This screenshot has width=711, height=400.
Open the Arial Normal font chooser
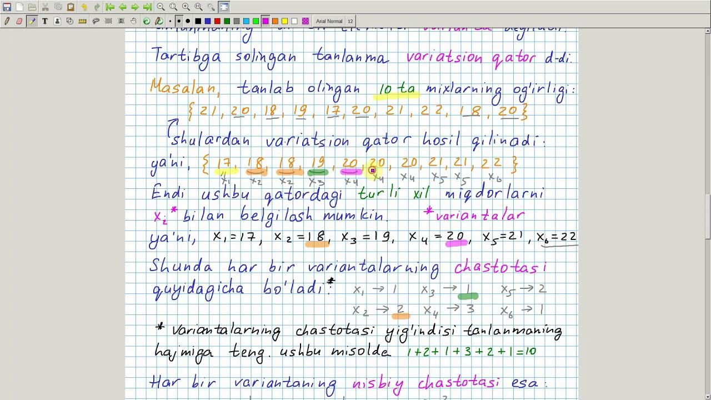point(329,21)
